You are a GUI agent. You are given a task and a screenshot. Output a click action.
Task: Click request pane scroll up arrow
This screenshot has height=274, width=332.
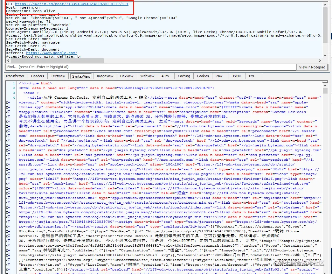[x=325, y=4]
